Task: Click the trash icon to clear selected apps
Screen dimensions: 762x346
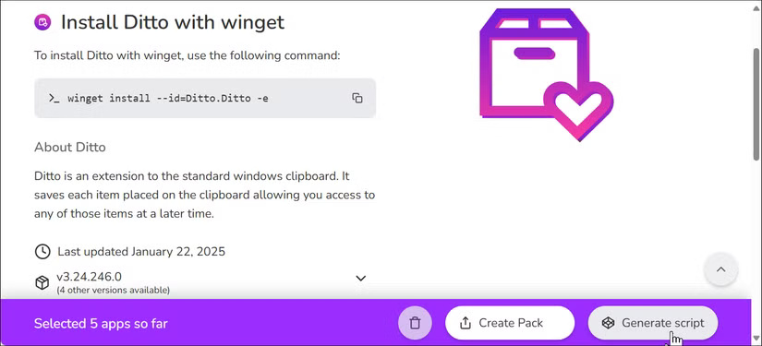Action: click(415, 323)
